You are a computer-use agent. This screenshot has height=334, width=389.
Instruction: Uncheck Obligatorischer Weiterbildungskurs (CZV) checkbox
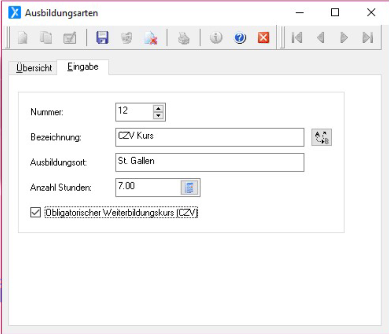click(x=35, y=213)
